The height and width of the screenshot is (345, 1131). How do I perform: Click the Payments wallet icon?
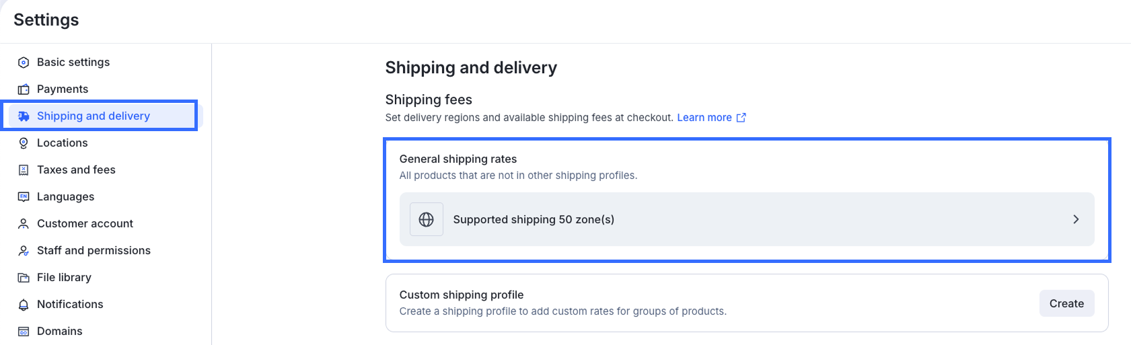point(24,89)
